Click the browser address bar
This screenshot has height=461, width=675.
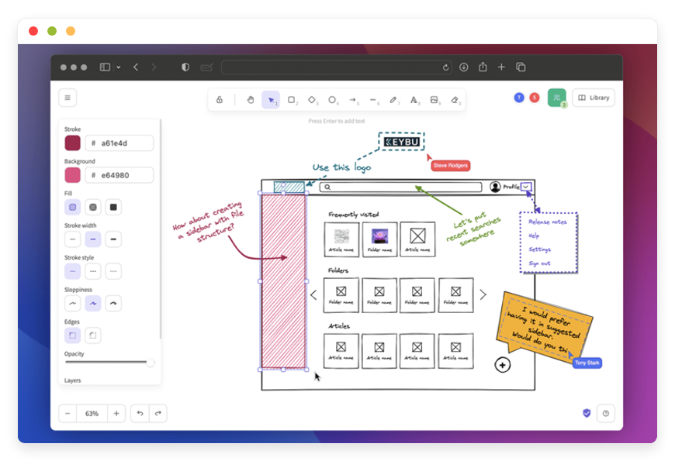coord(336,67)
